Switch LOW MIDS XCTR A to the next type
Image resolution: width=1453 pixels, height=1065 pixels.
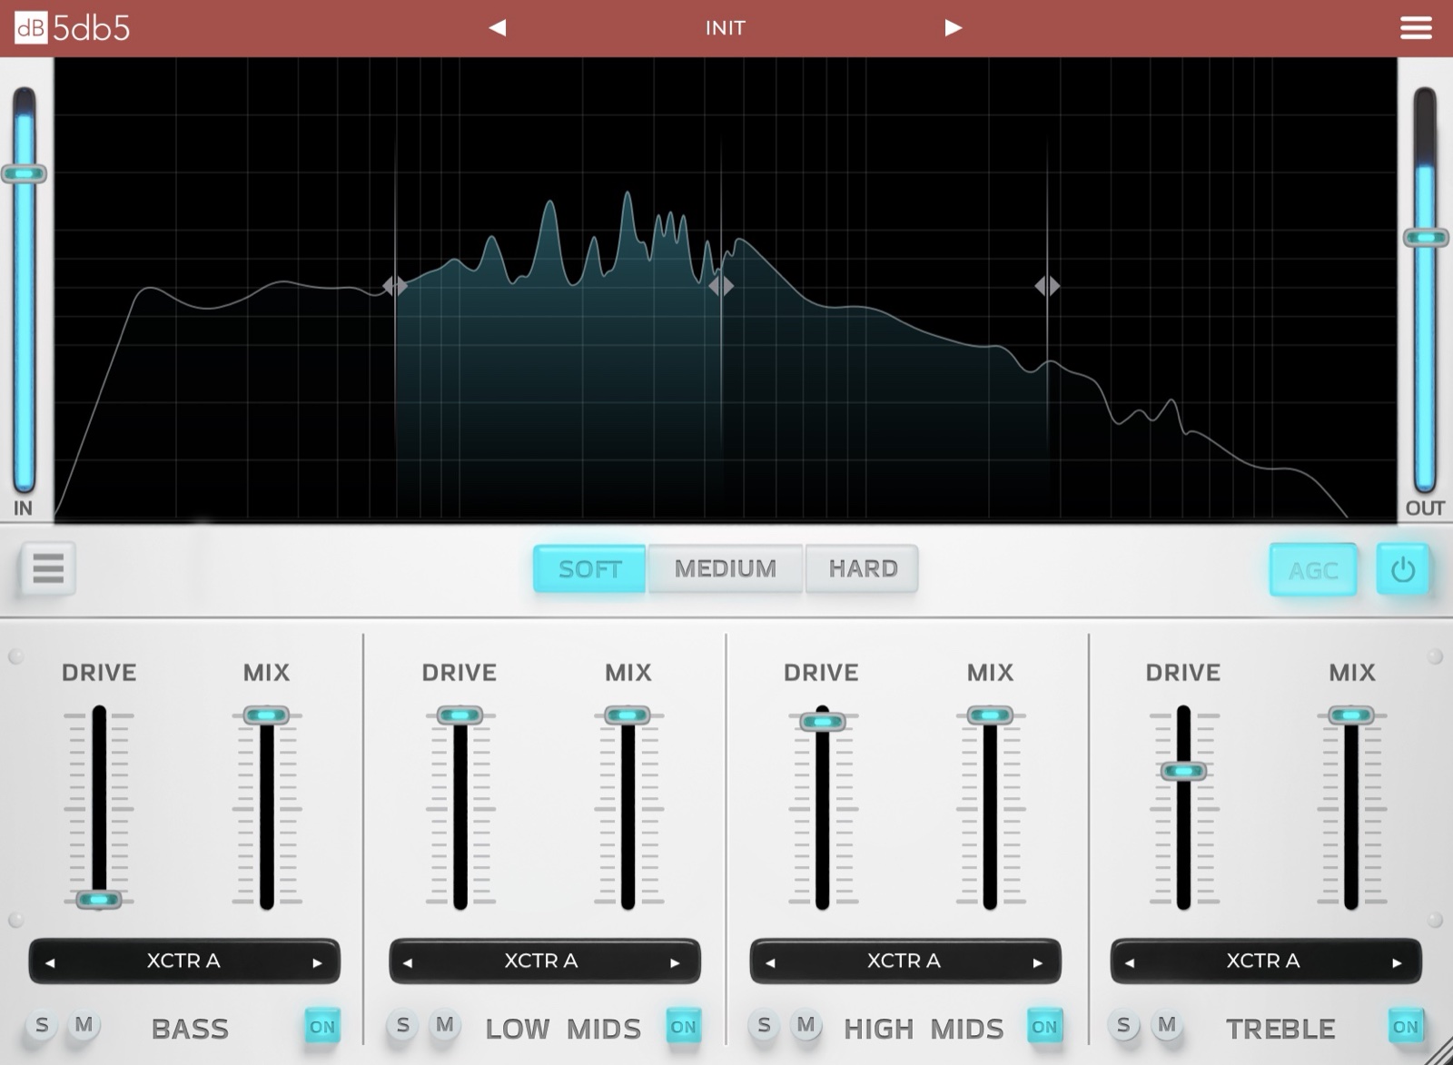(675, 962)
